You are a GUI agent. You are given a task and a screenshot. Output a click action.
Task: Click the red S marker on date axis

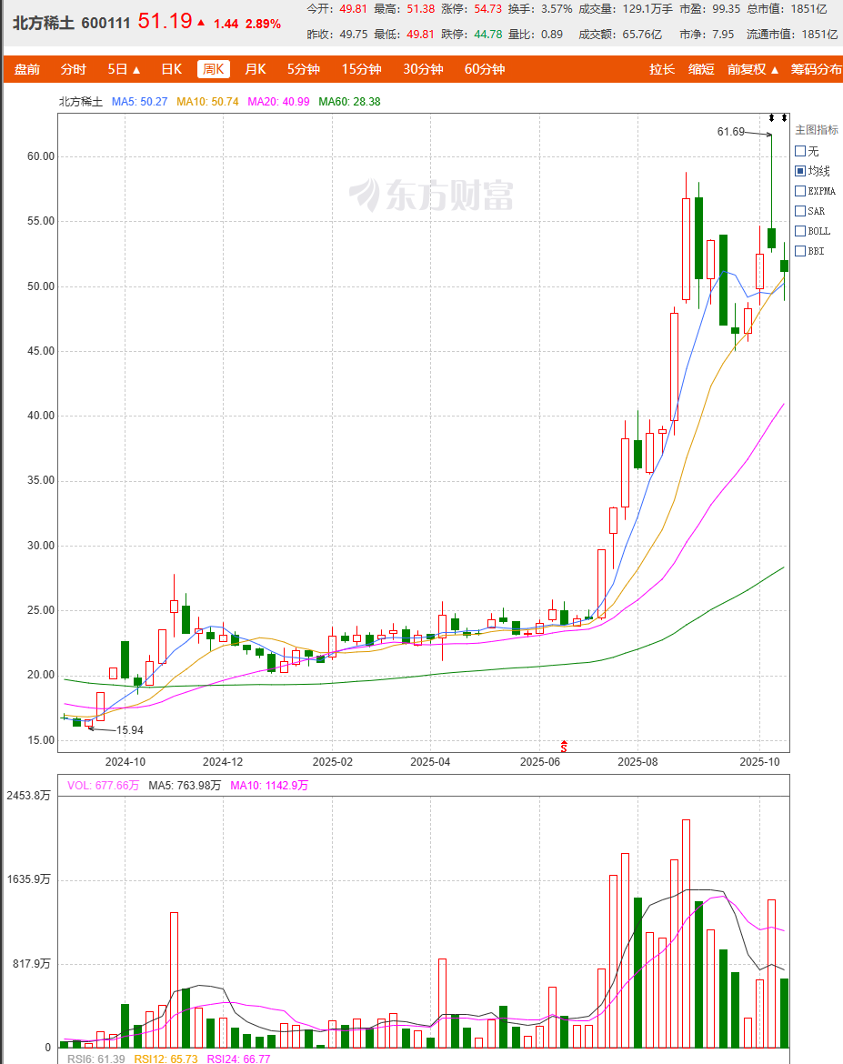pyautogui.click(x=564, y=746)
